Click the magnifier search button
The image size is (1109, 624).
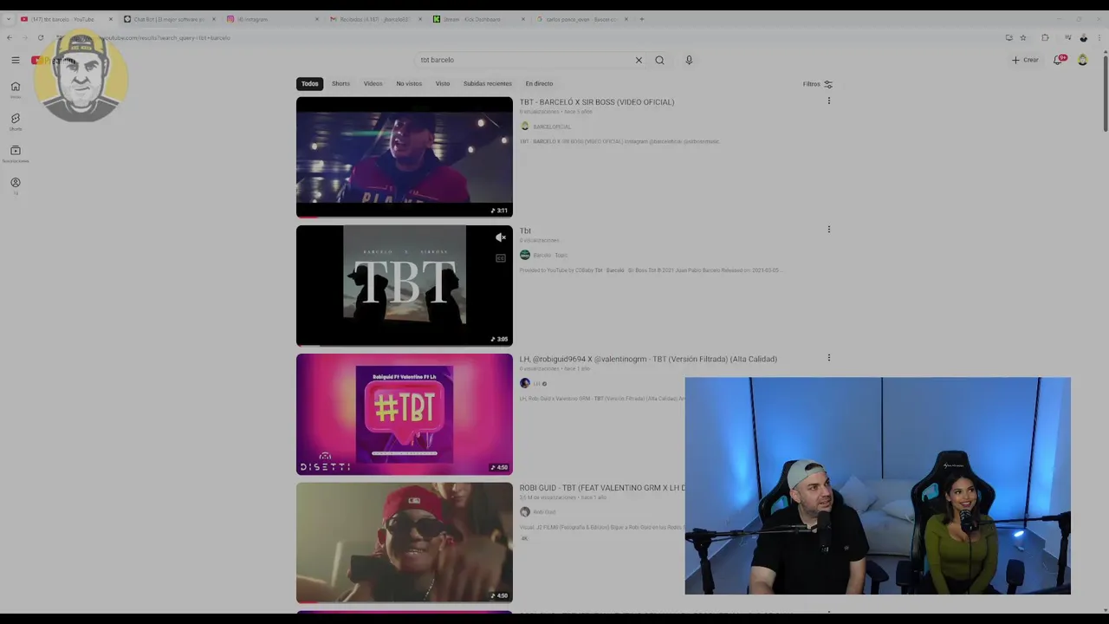point(659,60)
